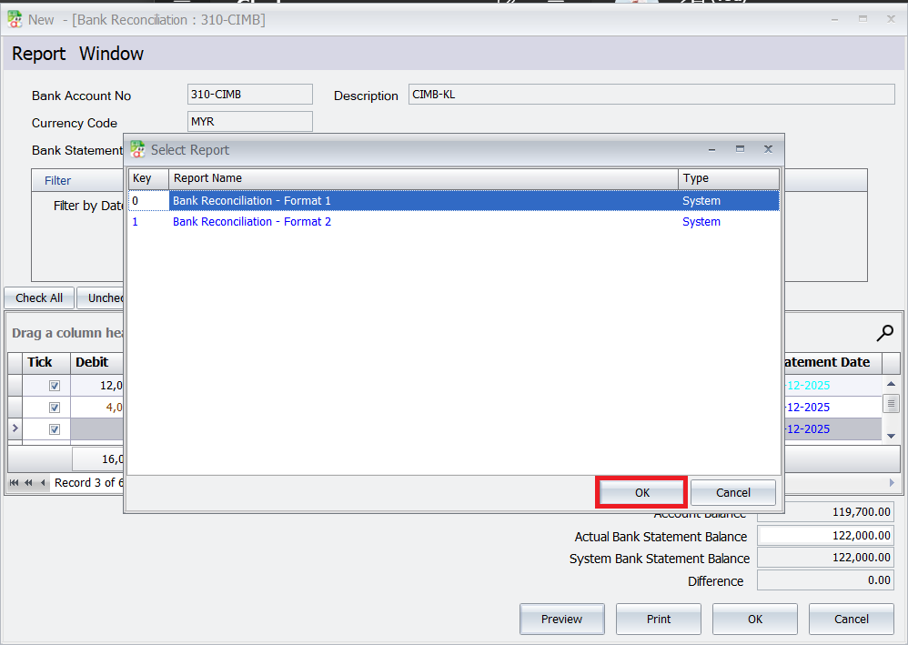The width and height of the screenshot is (908, 645).
Task: Go to previous record arrow
Action: [x=43, y=483]
